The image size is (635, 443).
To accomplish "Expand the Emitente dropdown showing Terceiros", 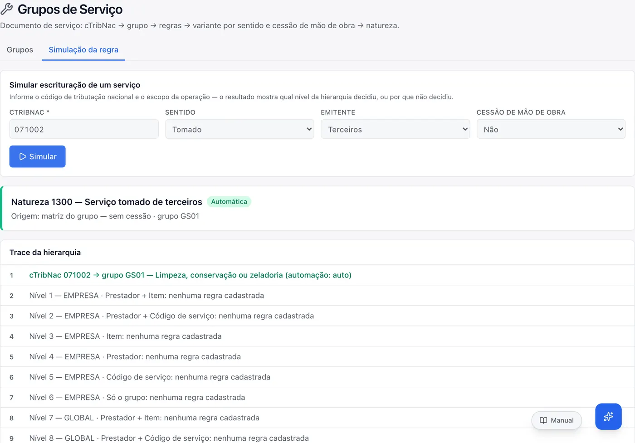I will coord(395,129).
